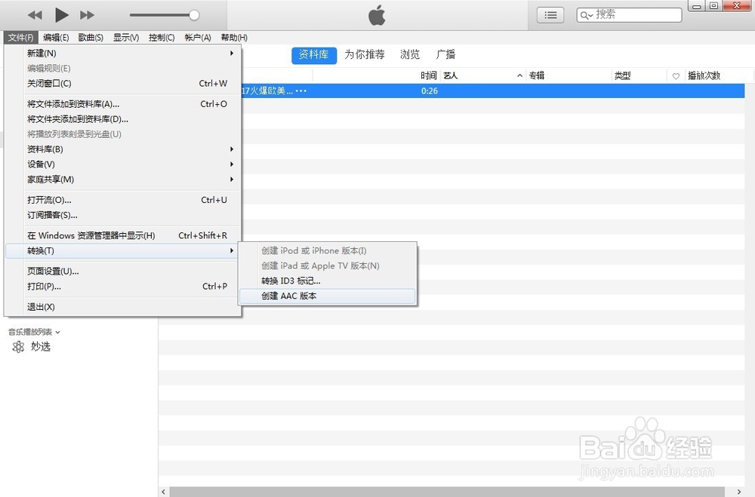Image resolution: width=755 pixels, height=497 pixels.
Task: Open the 显示(V) menu
Action: 126,38
